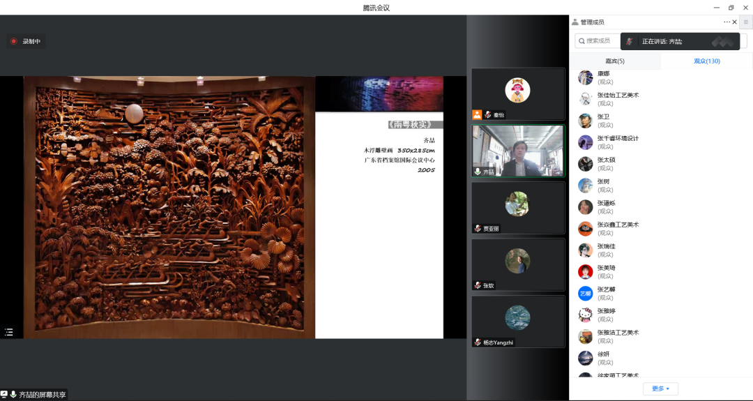The height and width of the screenshot is (401, 753).
Task: Switch to the 嘉宾(5) tab
Action: pos(615,61)
